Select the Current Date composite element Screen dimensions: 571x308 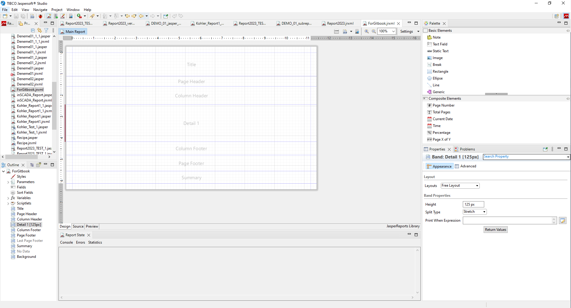click(440, 119)
